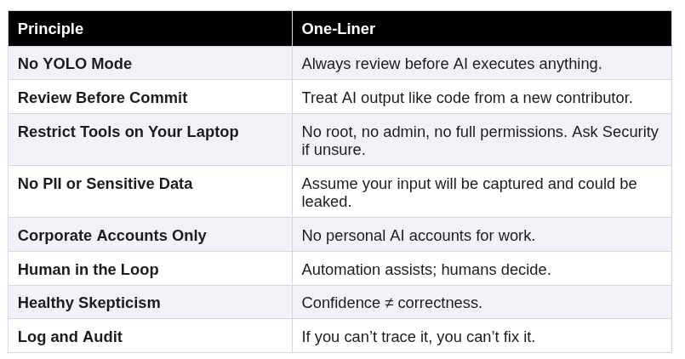Image resolution: width=685 pixels, height=359 pixels.
Task: Click the Principle column header
Action: click(x=50, y=29)
